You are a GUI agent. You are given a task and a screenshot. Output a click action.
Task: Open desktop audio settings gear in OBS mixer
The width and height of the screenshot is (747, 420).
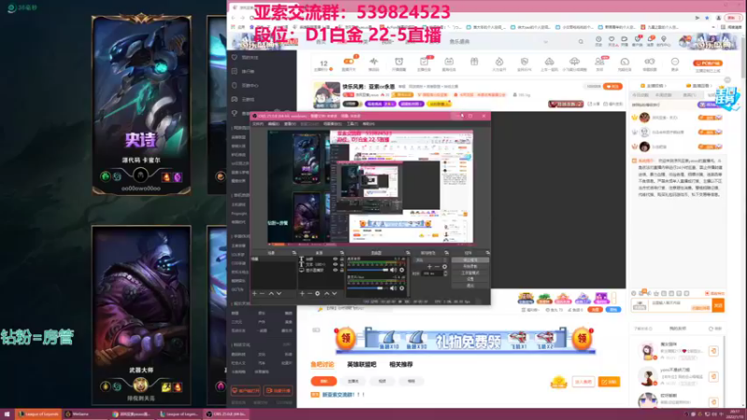(402, 270)
